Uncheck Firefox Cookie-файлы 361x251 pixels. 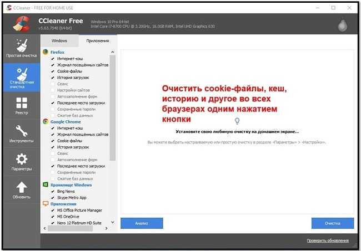pos(53,71)
